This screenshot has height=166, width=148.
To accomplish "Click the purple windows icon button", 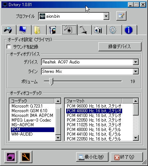I will [11, 157].
